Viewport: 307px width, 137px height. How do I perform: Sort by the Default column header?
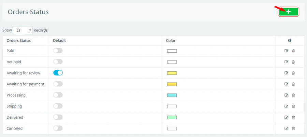[59, 40]
